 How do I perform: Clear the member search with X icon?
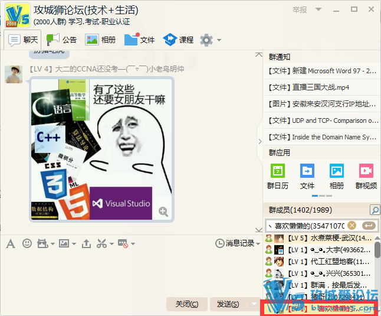pos(352,226)
